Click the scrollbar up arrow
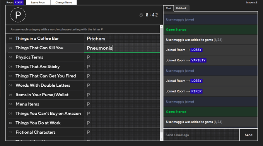263x146 pixels. tap(162, 27)
